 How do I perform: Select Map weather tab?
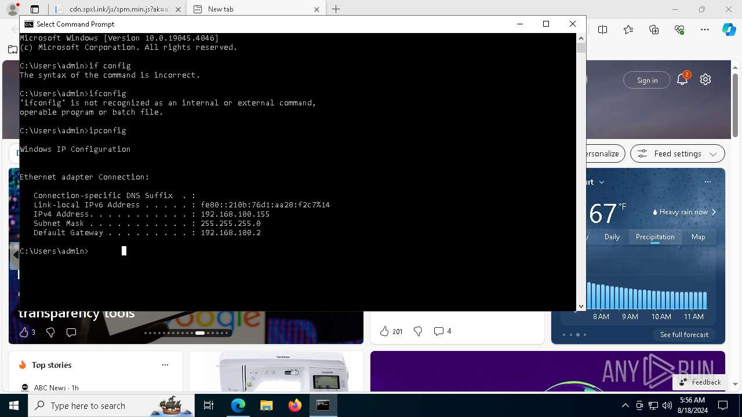click(699, 237)
